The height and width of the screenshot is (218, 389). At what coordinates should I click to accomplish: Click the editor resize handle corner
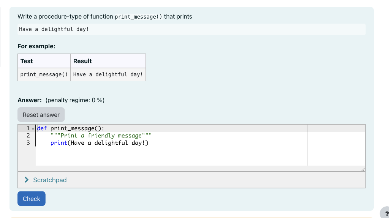click(x=363, y=169)
